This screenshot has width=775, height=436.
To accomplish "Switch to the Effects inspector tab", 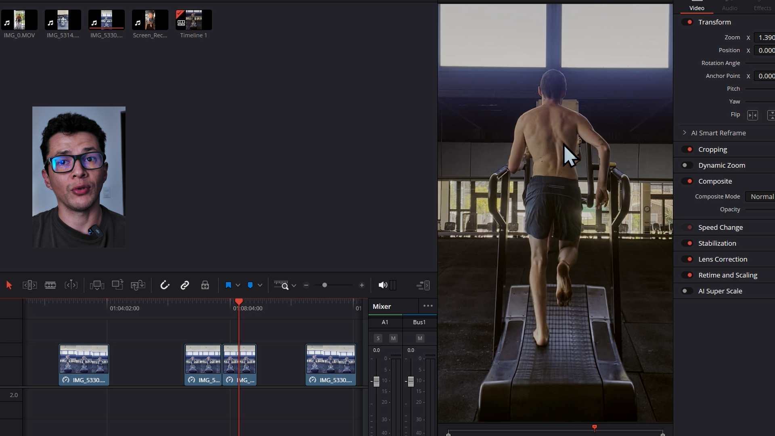I will click(x=762, y=8).
